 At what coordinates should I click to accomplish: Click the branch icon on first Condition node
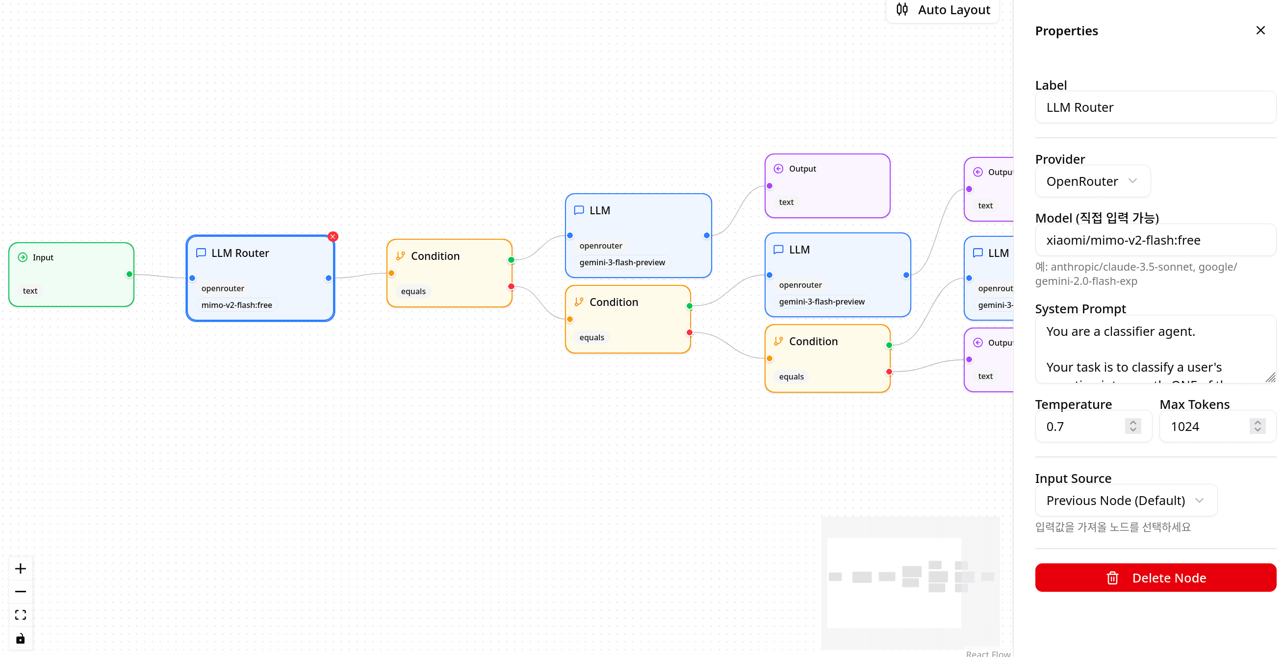tap(400, 256)
